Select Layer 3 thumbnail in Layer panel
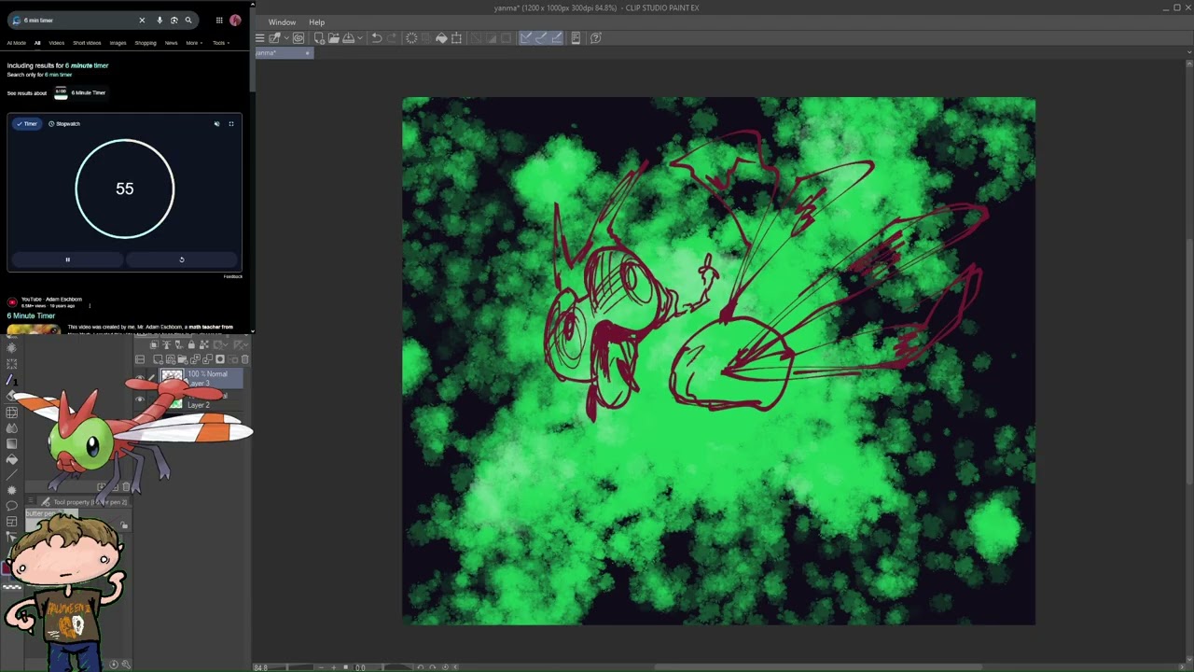 point(172,376)
